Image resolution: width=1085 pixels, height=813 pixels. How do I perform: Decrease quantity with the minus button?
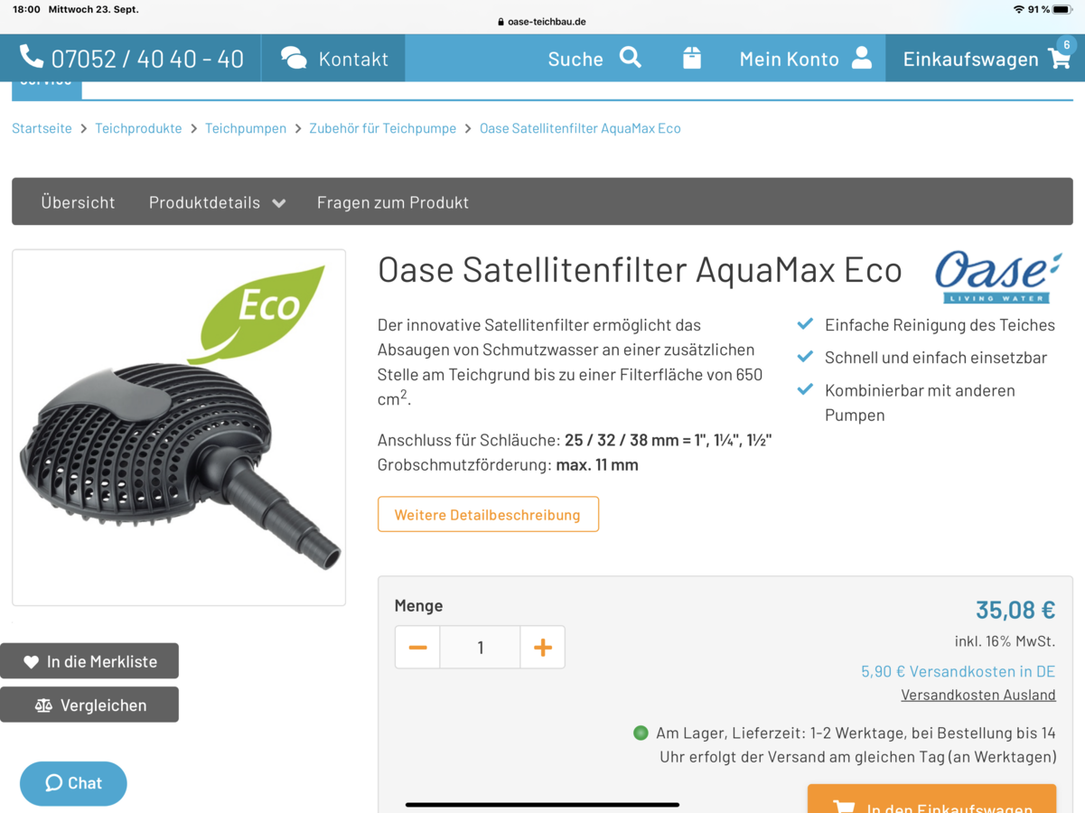point(417,647)
